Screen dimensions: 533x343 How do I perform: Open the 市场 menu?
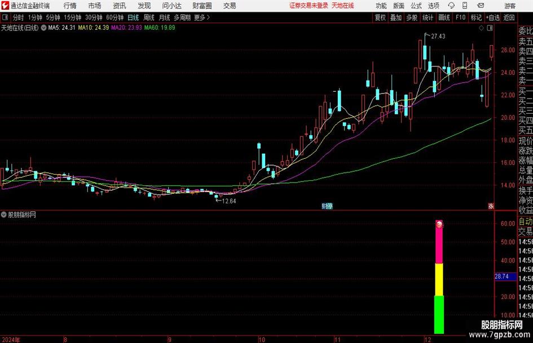coord(95,6)
